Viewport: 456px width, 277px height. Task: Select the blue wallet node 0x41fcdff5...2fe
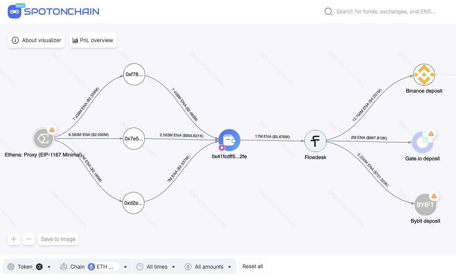(229, 140)
